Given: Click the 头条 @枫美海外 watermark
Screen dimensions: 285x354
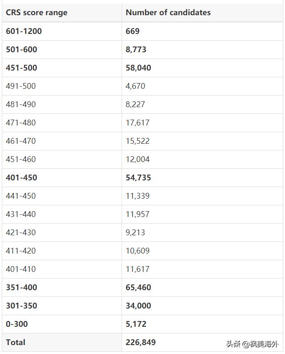Looking at the screenshot, I should [x=252, y=344].
